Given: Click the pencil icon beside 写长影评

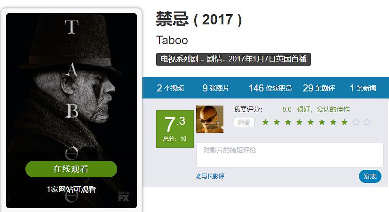Looking at the screenshot, I should pyautogui.click(x=198, y=176).
